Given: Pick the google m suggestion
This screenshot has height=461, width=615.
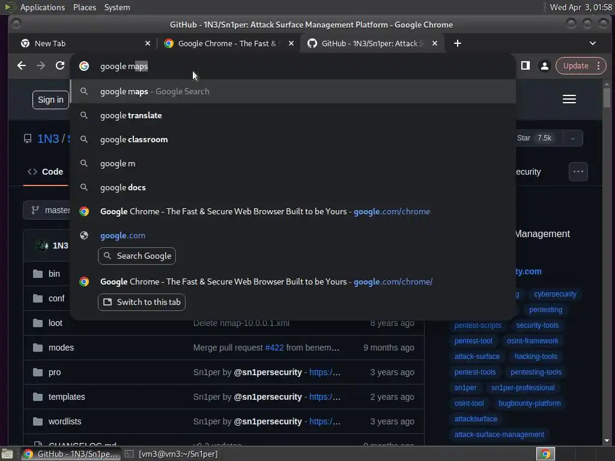Looking at the screenshot, I should [x=293, y=163].
